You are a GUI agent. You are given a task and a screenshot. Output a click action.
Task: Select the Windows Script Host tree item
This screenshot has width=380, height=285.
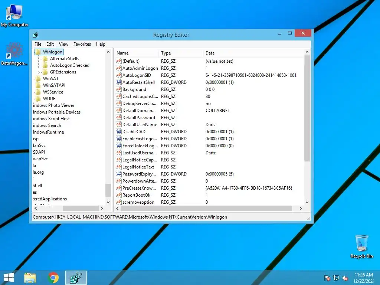[51, 119]
